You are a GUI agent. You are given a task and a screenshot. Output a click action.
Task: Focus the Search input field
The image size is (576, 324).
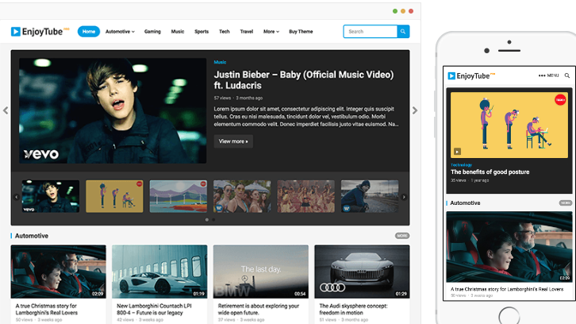371,32
